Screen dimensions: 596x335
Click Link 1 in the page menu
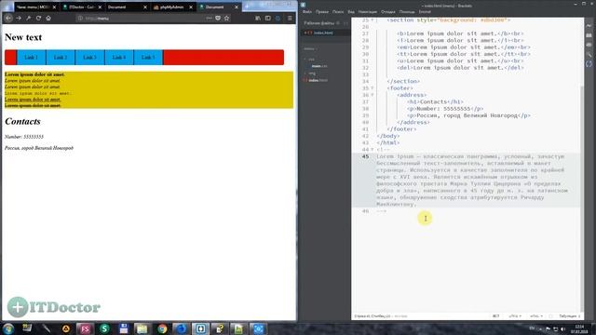click(x=31, y=58)
